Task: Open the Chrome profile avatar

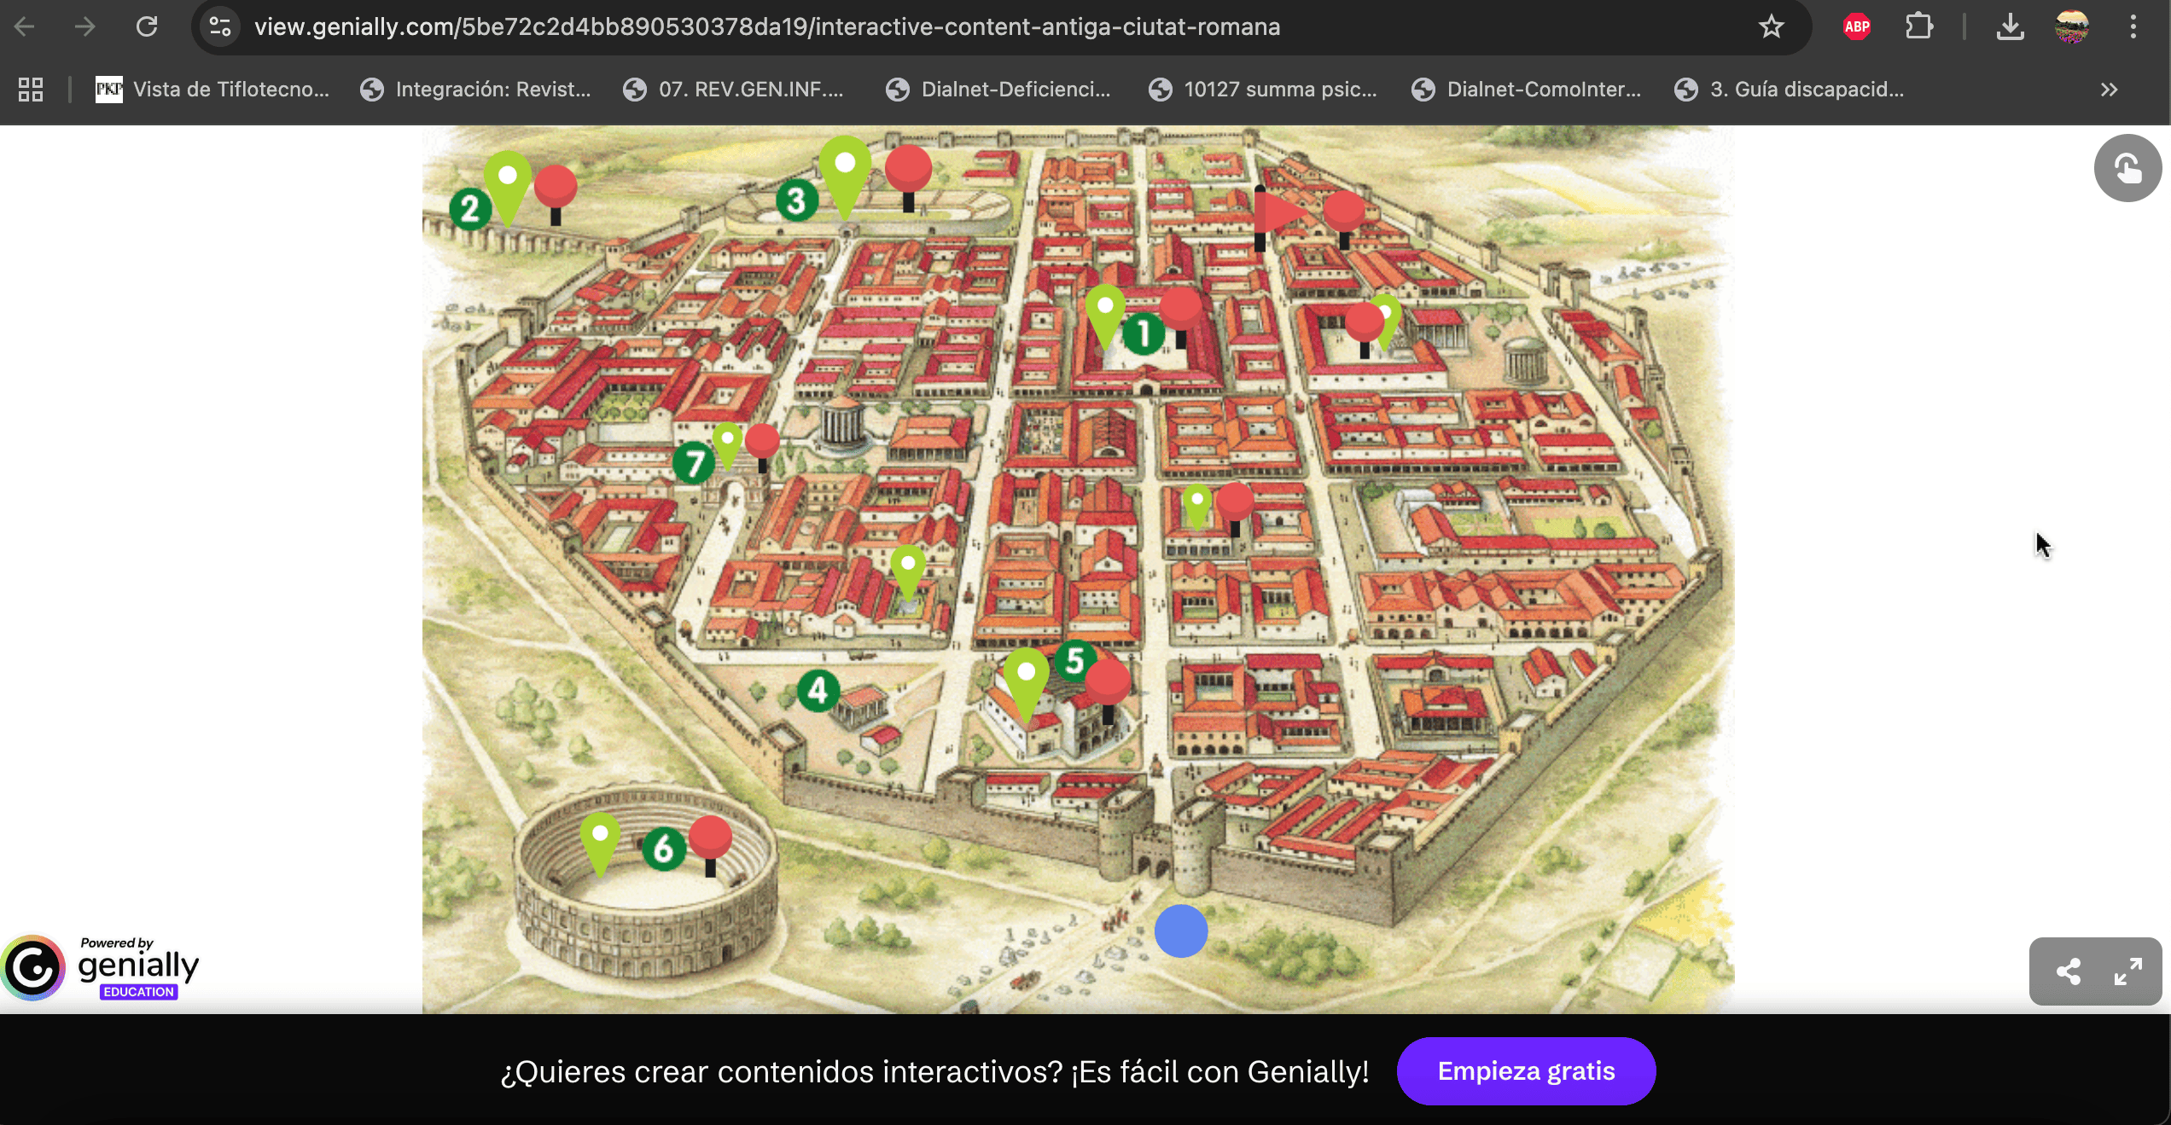Action: (2072, 27)
